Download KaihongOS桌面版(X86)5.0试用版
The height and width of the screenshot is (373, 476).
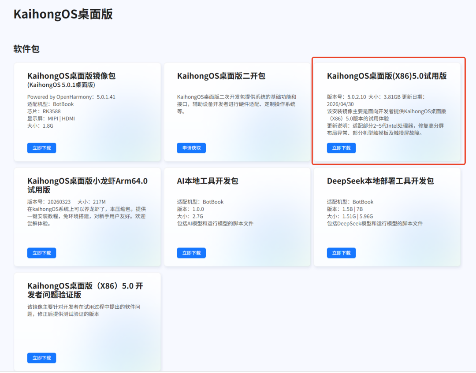pyautogui.click(x=341, y=148)
